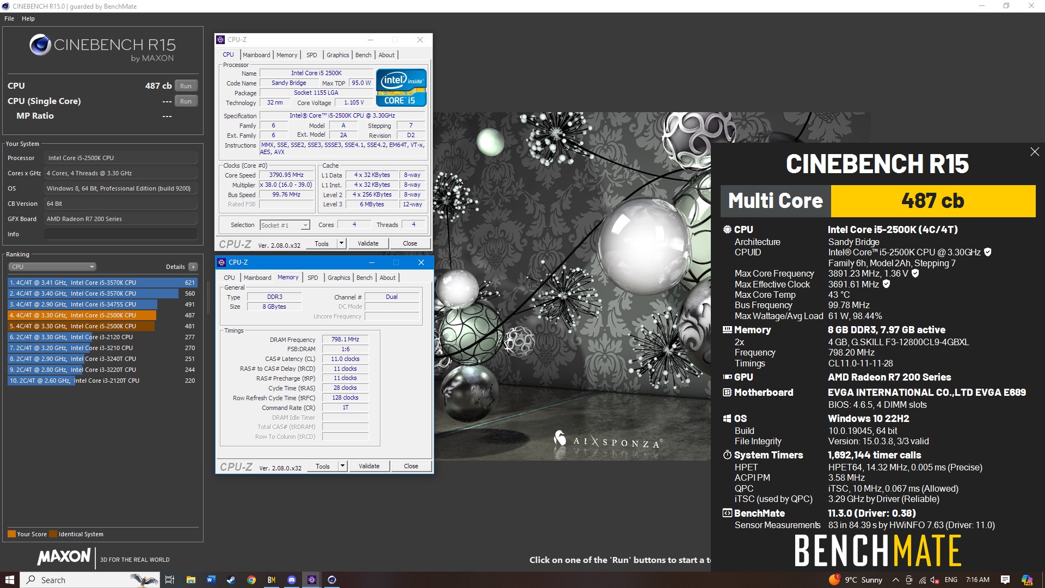This screenshot has width=1045, height=588.
Task: Open weather widget showing 9°C Sunny
Action: [x=856, y=580]
